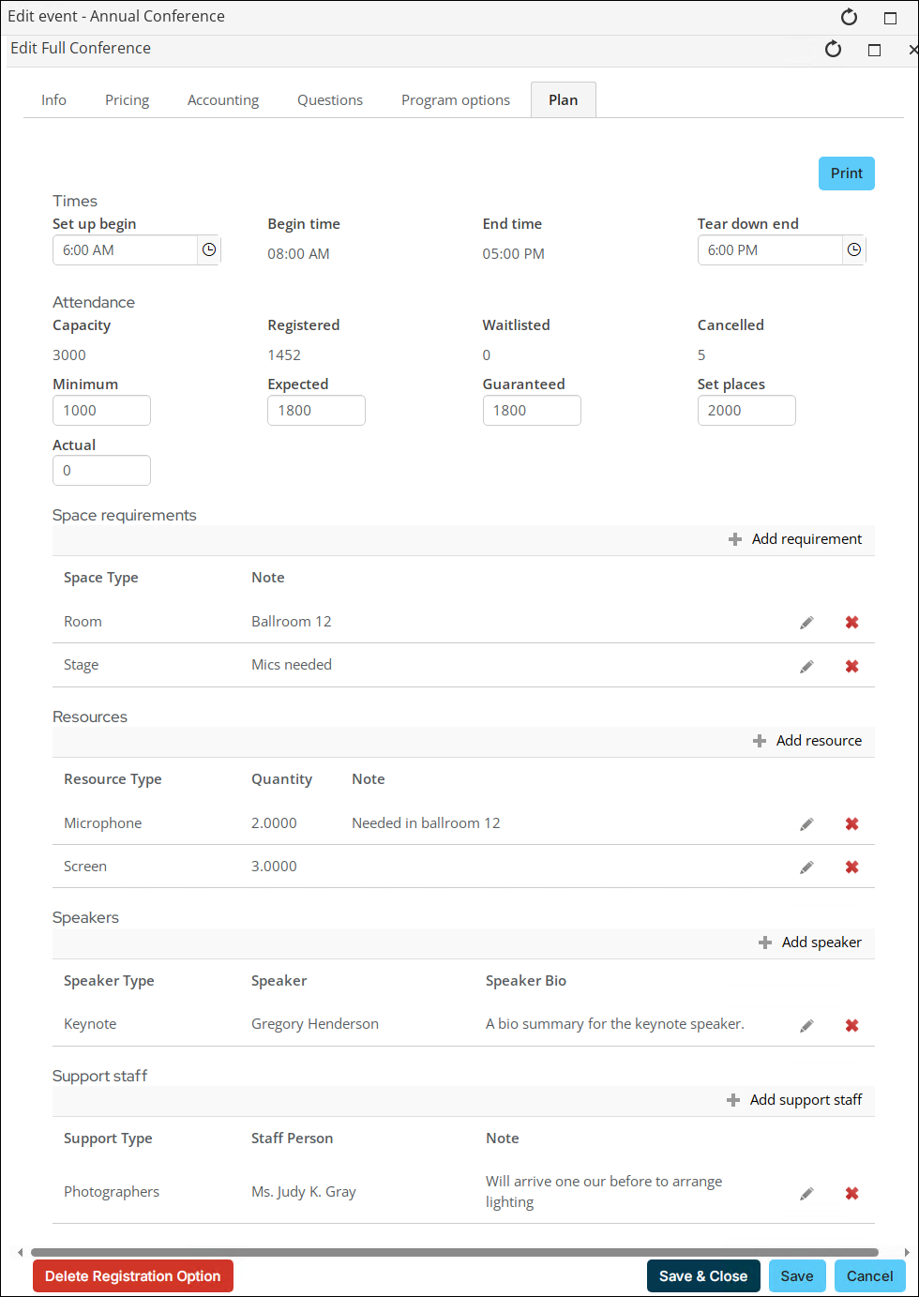Viewport: 919px width, 1297px height.
Task: Click the Set places field
Action: [746, 411]
